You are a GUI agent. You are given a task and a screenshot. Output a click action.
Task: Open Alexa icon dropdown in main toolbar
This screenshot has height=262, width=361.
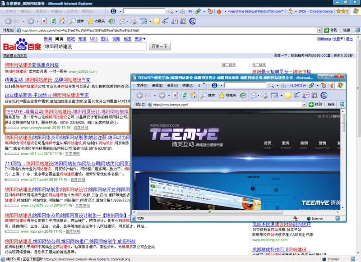[x=120, y=11]
